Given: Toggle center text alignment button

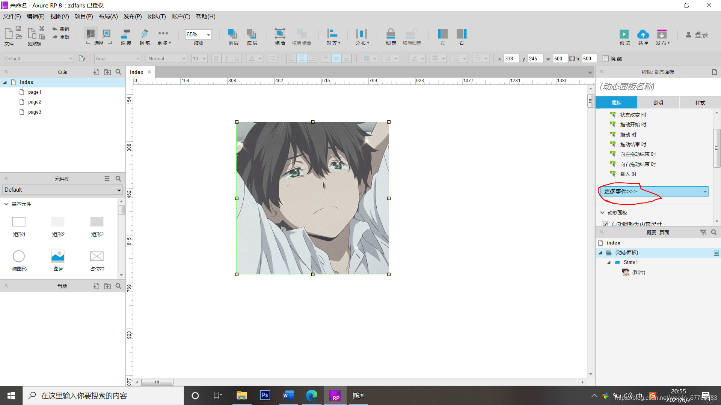Looking at the screenshot, I should point(302,58).
